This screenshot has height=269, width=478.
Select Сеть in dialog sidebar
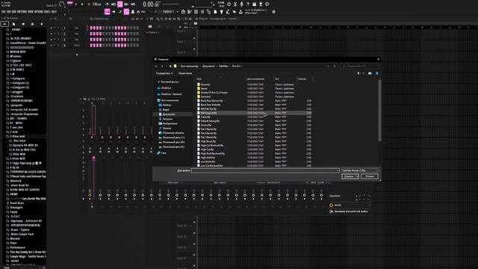click(x=164, y=152)
